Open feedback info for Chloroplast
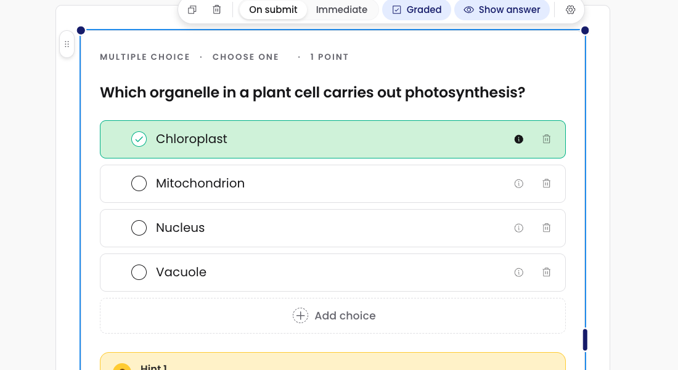 (518, 139)
